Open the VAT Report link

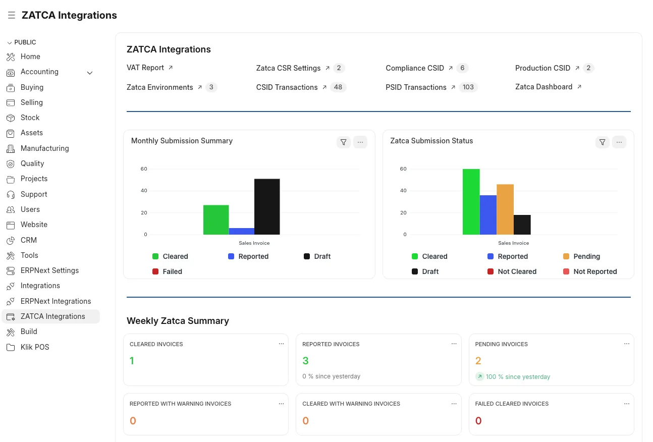[x=145, y=68]
